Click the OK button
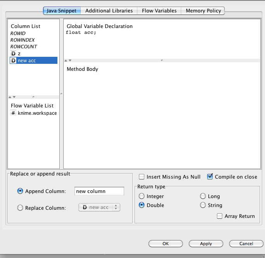265x258 pixels. point(166,244)
